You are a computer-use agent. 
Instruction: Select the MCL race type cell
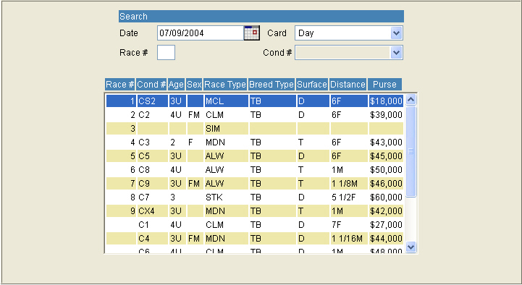[x=226, y=101]
